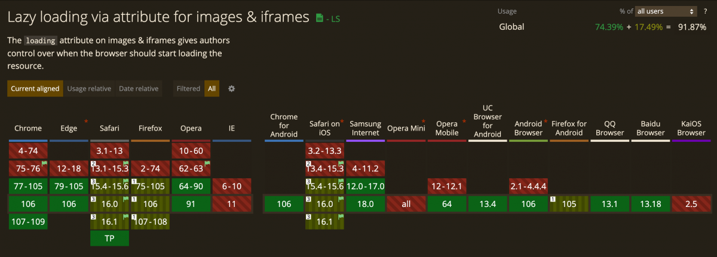Screen dimensions: 717x257
Task: Toggle the All browsers view
Action: point(212,89)
